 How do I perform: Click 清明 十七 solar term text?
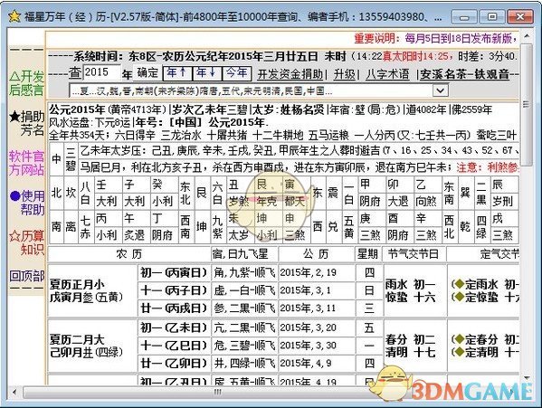[x=411, y=353]
